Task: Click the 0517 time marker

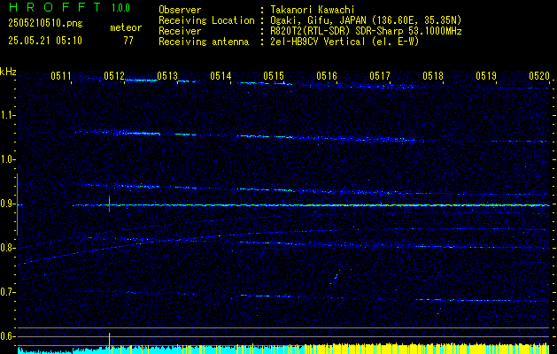Action: coord(380,75)
